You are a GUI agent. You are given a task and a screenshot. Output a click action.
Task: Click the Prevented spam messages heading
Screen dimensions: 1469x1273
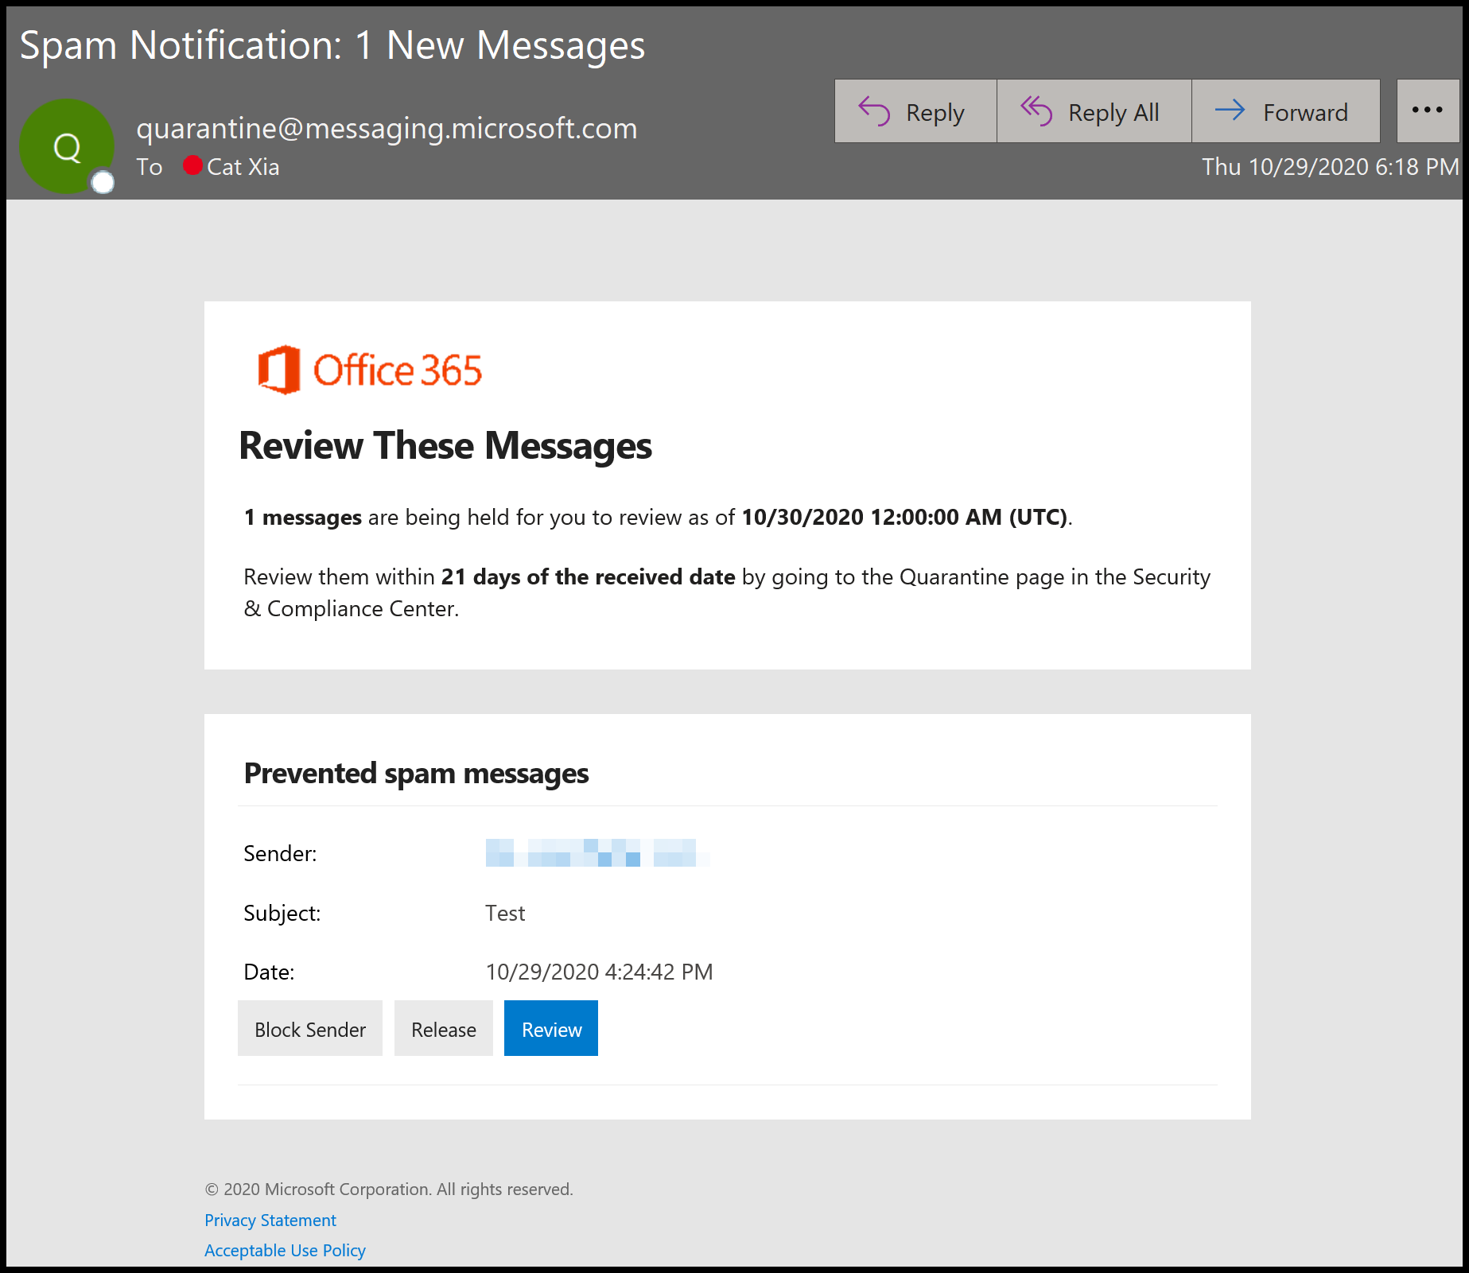[x=416, y=773]
